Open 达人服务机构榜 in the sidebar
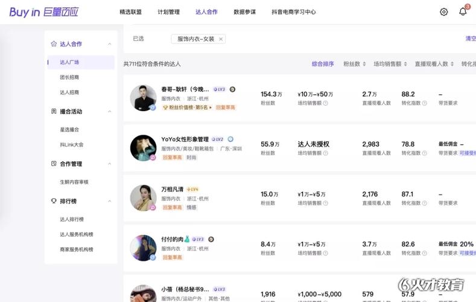Image resolution: width=476 pixels, height=302 pixels. pos(77,234)
